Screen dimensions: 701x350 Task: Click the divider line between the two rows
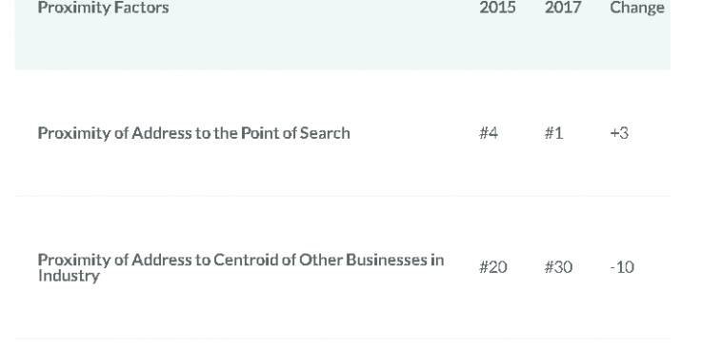pos(343,196)
